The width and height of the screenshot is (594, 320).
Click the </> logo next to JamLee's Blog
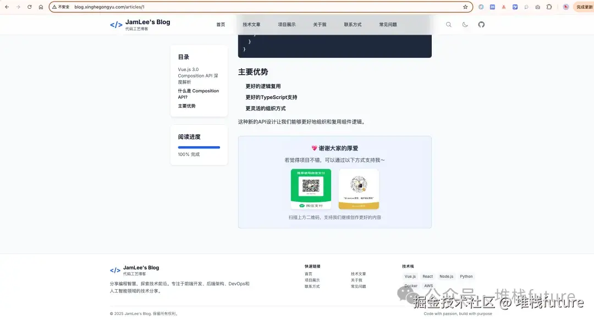click(115, 24)
